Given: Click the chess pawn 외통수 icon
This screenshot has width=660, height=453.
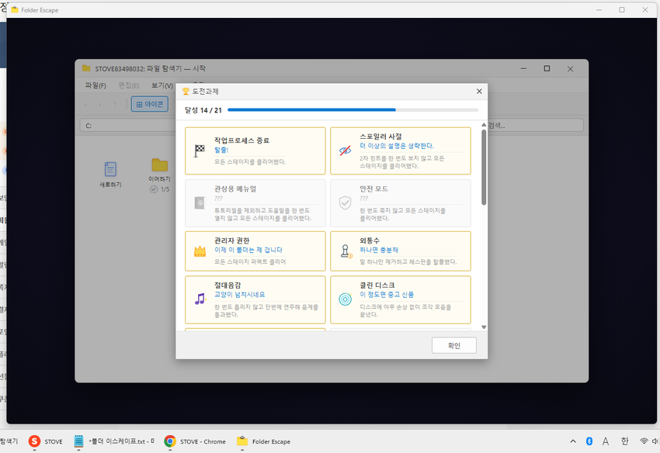Looking at the screenshot, I should (346, 251).
